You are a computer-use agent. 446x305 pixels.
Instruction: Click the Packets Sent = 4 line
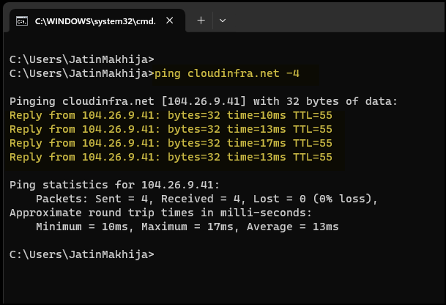click(207, 199)
